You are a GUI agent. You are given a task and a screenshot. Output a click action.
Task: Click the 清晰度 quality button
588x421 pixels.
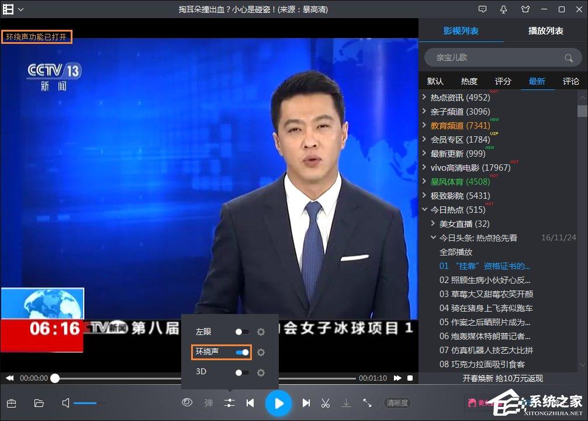point(397,403)
